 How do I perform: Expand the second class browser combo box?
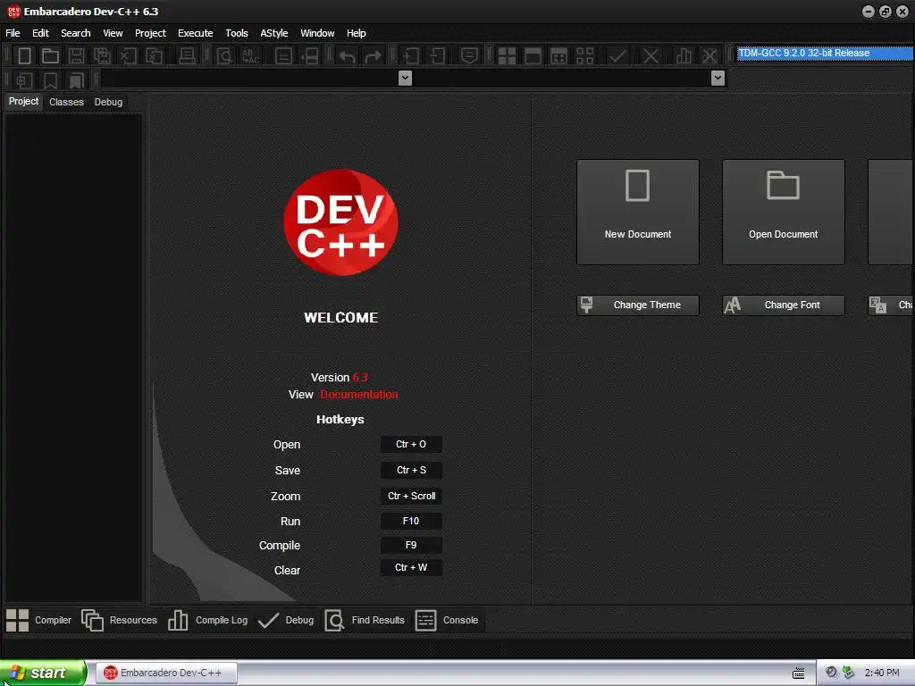click(x=718, y=79)
